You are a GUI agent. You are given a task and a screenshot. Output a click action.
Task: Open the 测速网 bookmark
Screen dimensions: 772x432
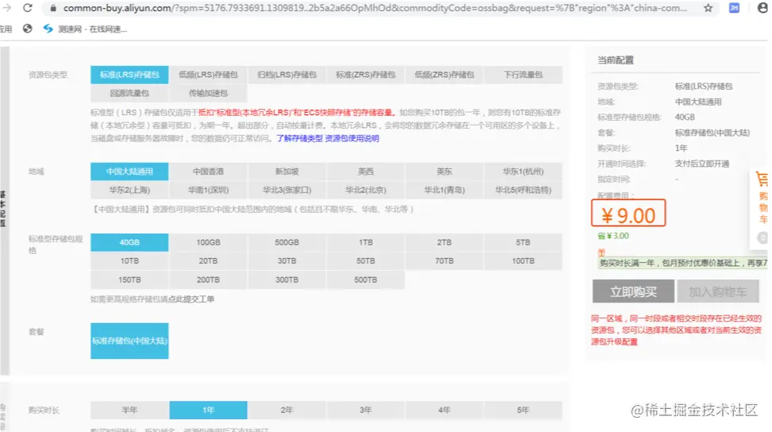pos(85,29)
